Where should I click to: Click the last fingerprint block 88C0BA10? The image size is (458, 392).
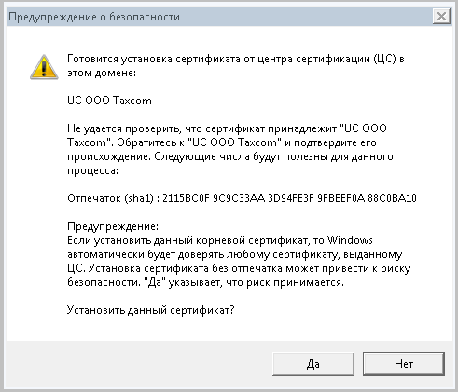(x=392, y=198)
